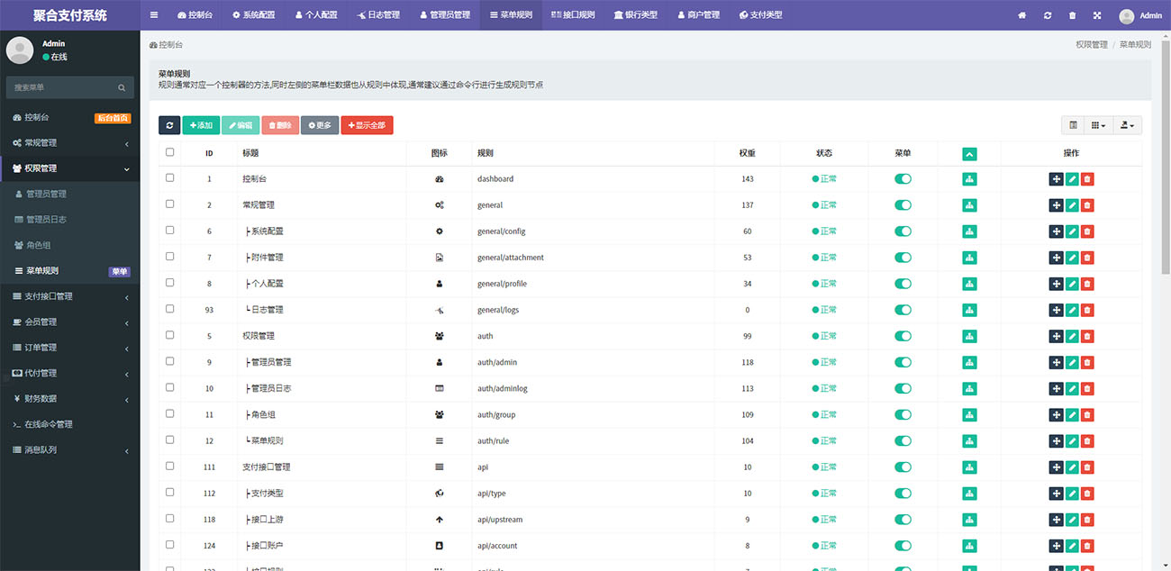This screenshot has width=1171, height=571.
Task: Click the 编辑 toolbar button
Action: pyautogui.click(x=241, y=125)
